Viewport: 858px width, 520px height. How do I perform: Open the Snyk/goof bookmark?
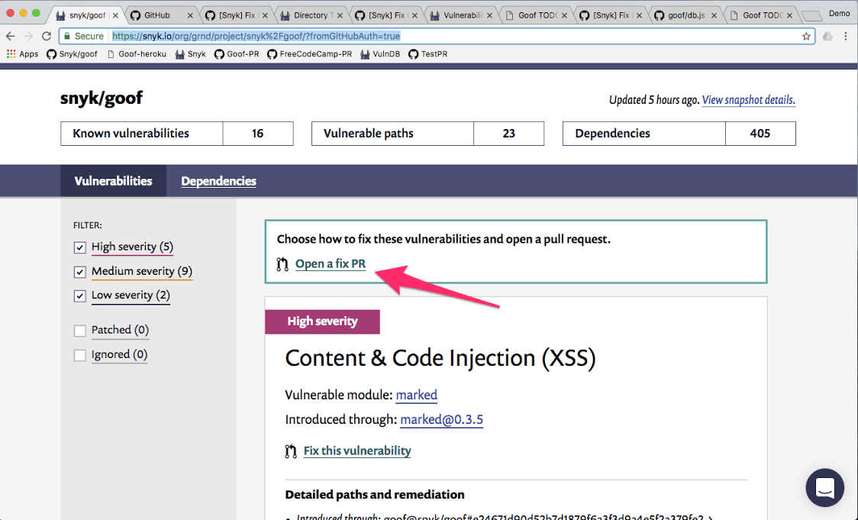click(73, 54)
